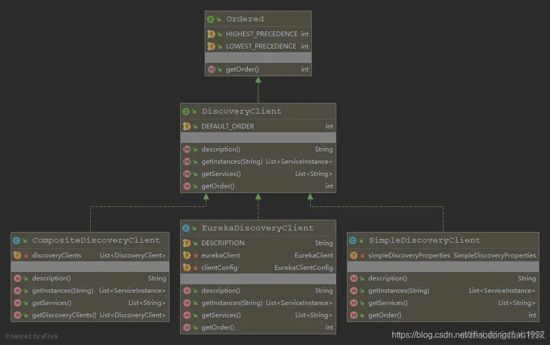550x345 pixels.
Task: Click method icon of DiscoveryClient description()
Action: [187, 149]
